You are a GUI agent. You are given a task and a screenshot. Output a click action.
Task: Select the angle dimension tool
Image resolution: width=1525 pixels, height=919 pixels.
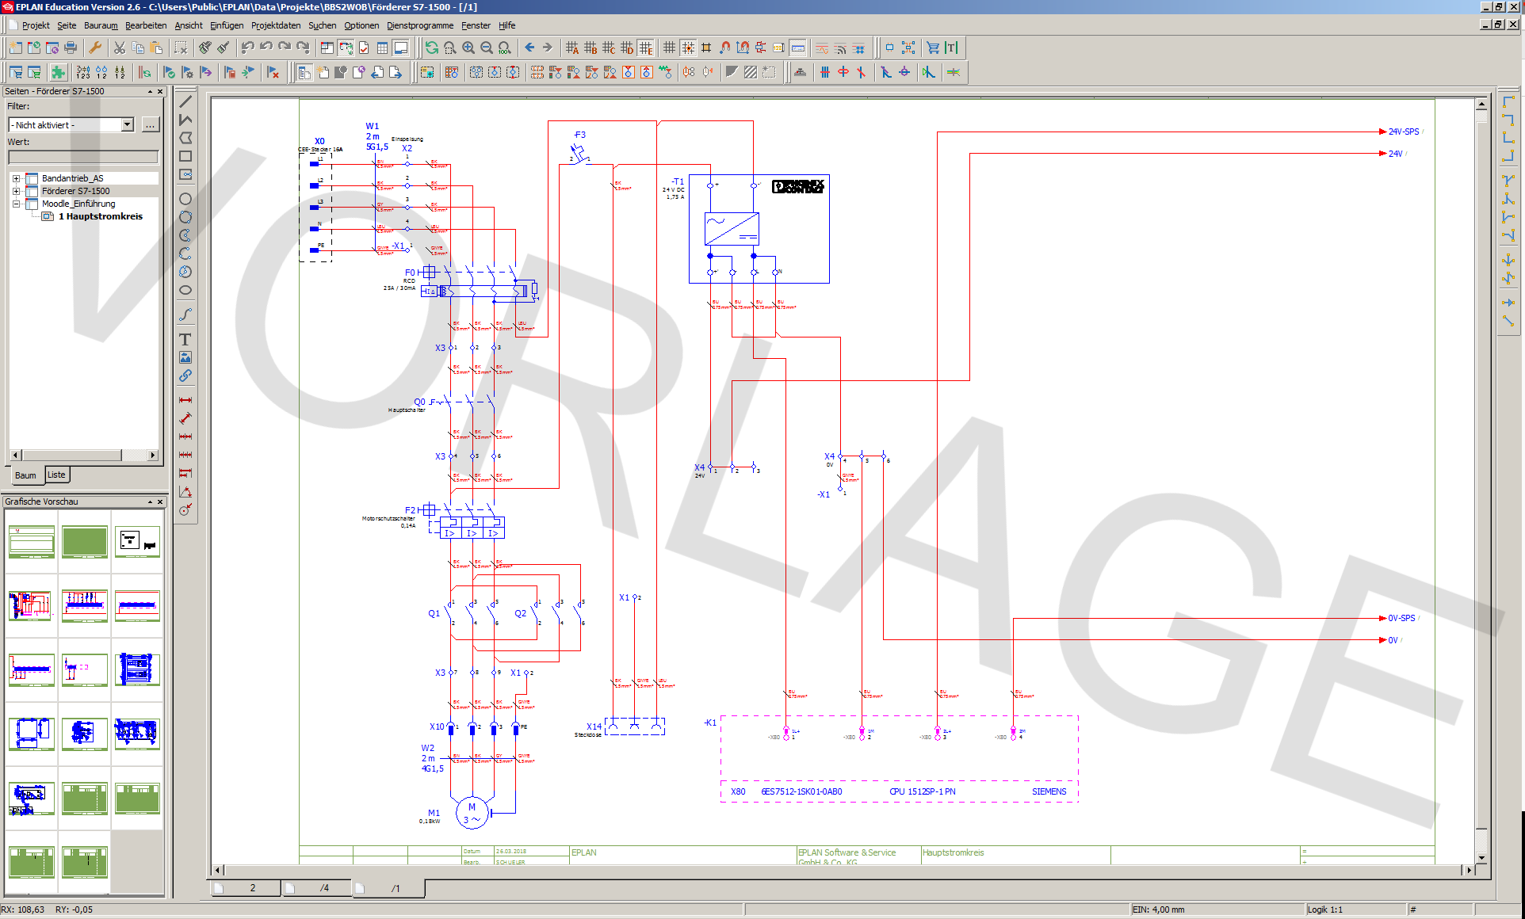coord(185,491)
